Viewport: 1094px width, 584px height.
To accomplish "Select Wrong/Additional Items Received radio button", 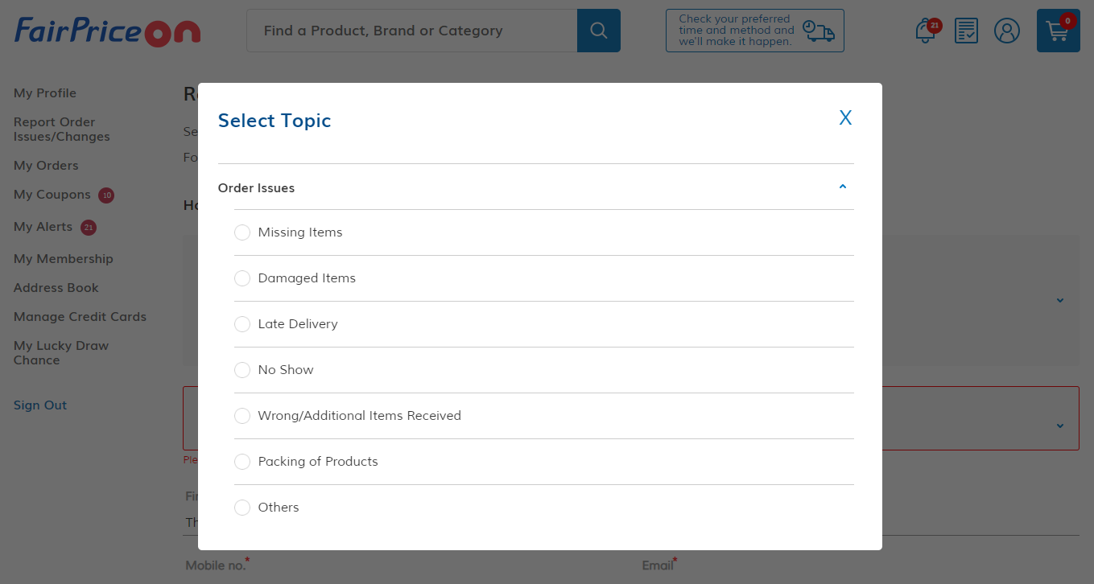I will point(242,416).
